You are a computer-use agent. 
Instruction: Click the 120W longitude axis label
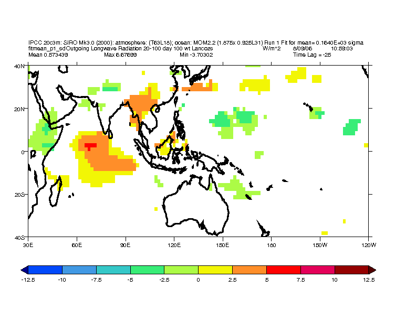(x=368, y=244)
